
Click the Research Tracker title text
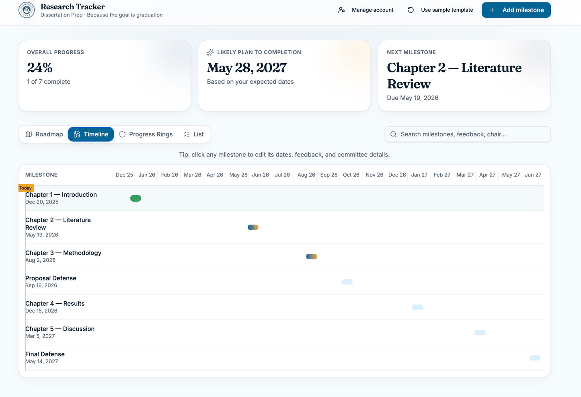click(x=72, y=6)
